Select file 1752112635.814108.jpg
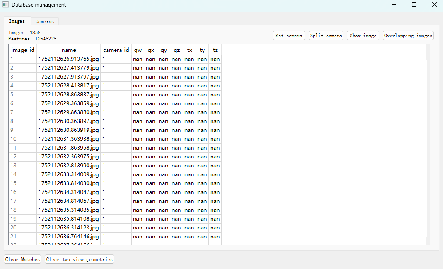This screenshot has height=269, width=443. [x=69, y=219]
